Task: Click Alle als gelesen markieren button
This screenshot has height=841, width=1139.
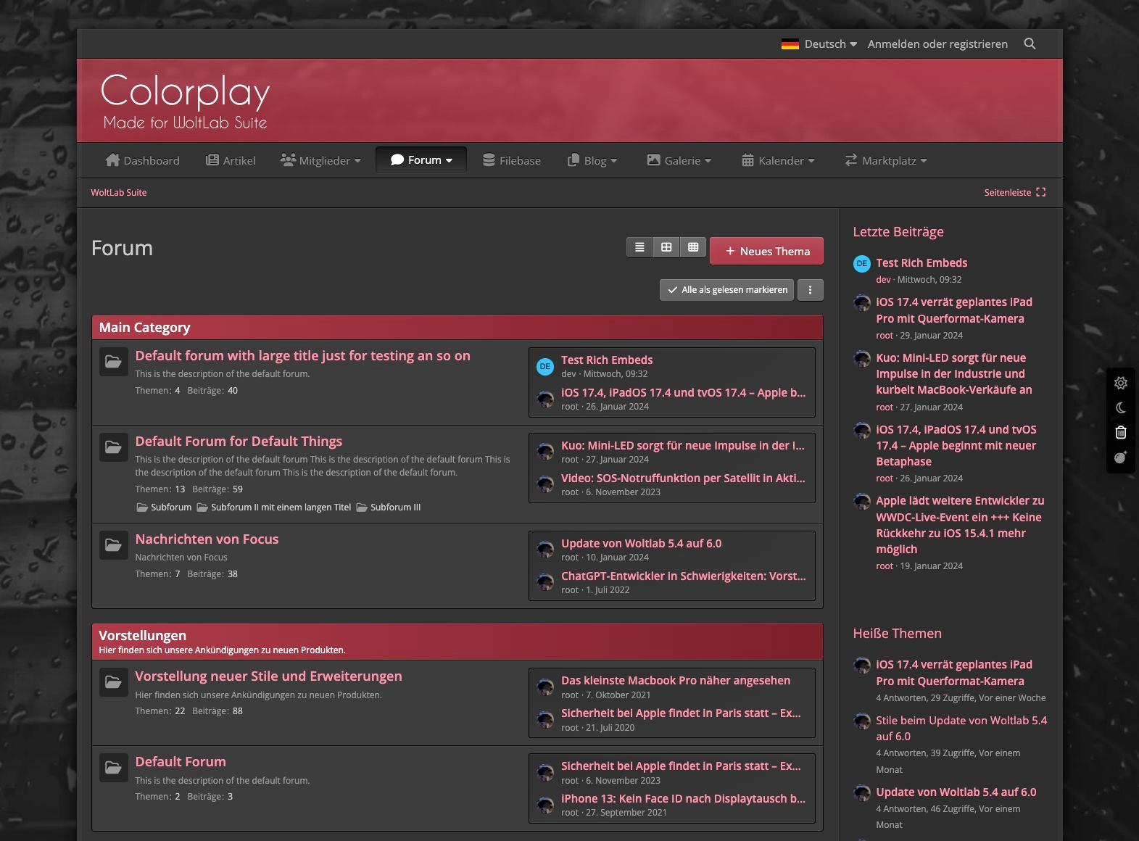Action: (726, 290)
